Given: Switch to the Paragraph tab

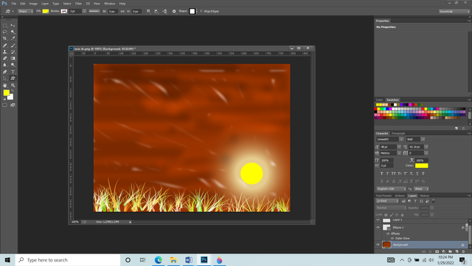Looking at the screenshot, I should pyautogui.click(x=398, y=133).
